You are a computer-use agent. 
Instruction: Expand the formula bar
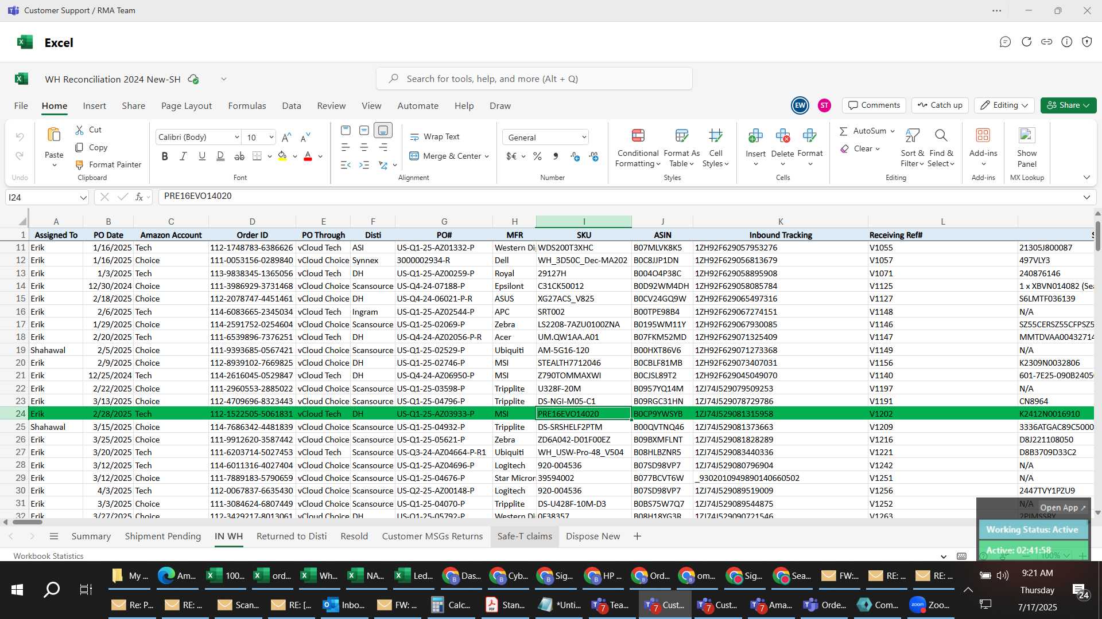(x=1087, y=197)
